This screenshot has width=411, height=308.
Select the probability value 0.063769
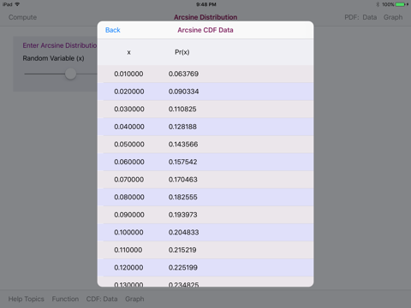[x=183, y=74]
